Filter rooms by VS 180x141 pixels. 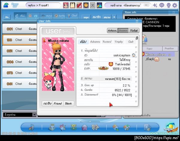coord(33,16)
